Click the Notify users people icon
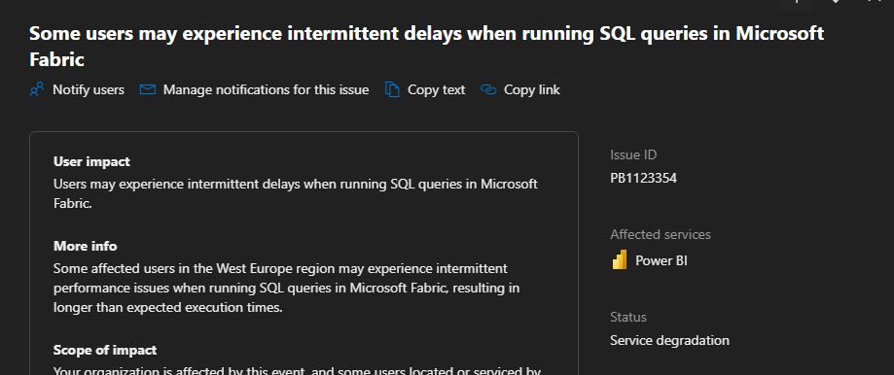Screen dimensions: 894x375 (37, 90)
